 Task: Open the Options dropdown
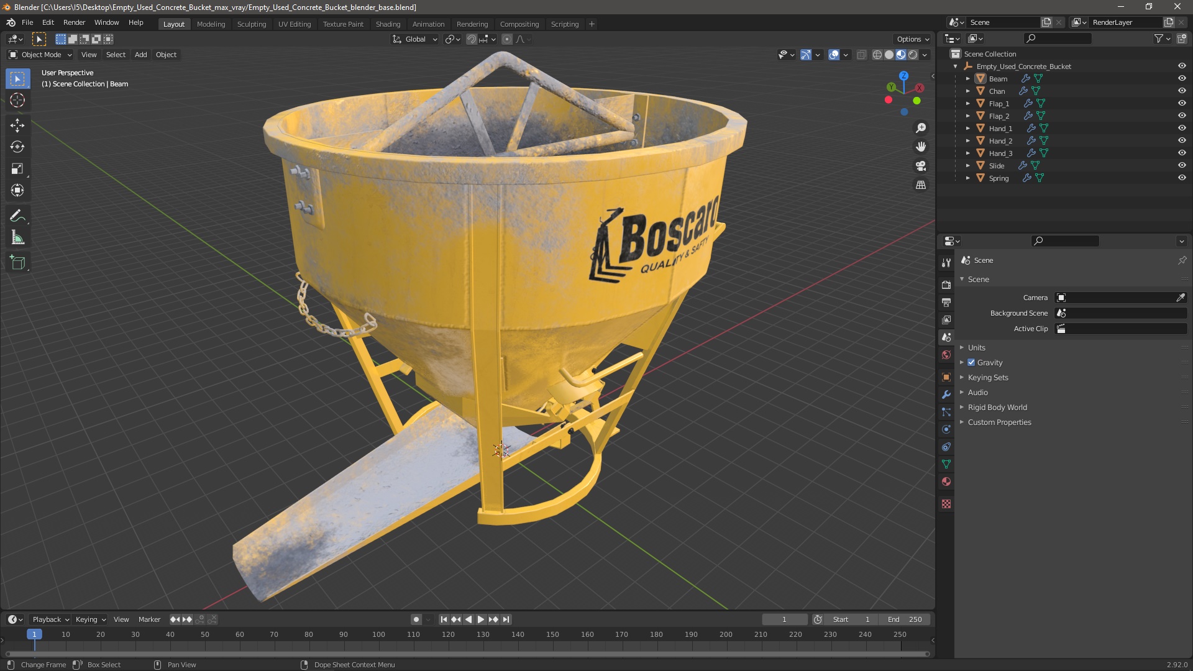[x=912, y=39]
